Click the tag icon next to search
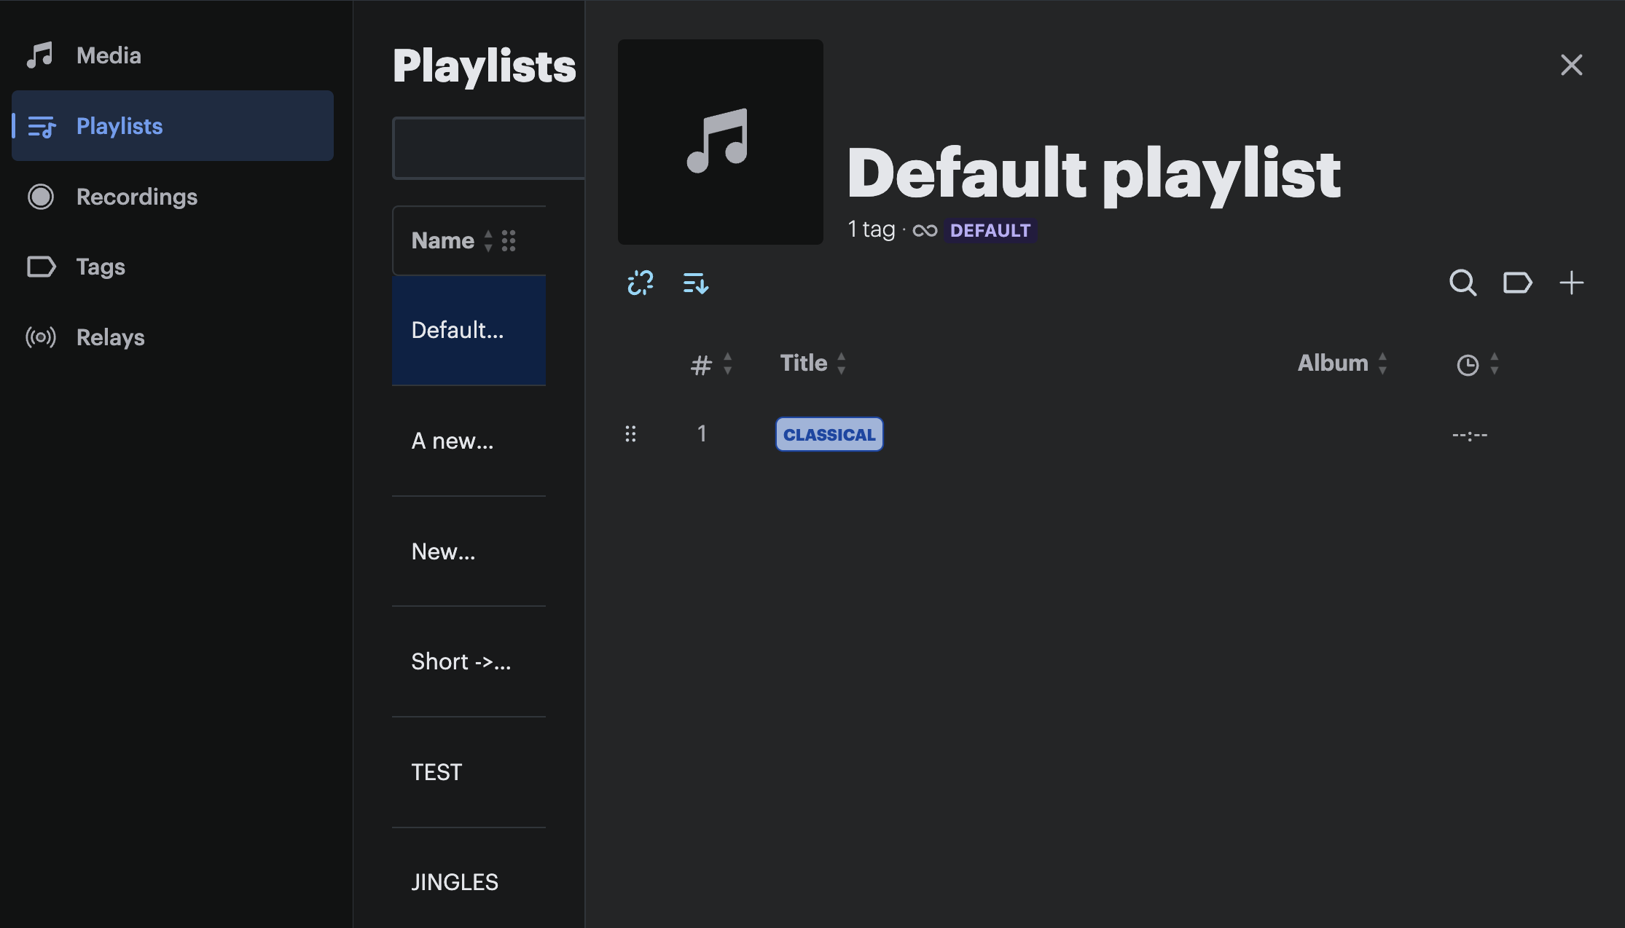The height and width of the screenshot is (928, 1625). click(x=1517, y=283)
